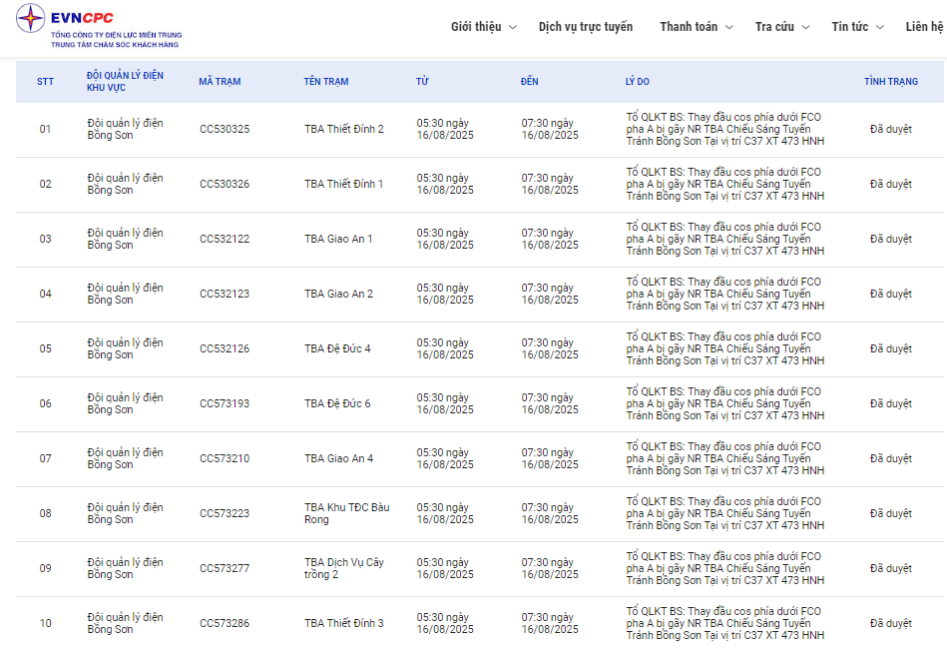
Task: Open Dịch vụ trực tuyến menu
Action: (x=585, y=27)
